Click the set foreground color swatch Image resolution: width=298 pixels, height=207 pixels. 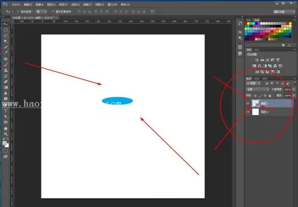(x=4, y=143)
